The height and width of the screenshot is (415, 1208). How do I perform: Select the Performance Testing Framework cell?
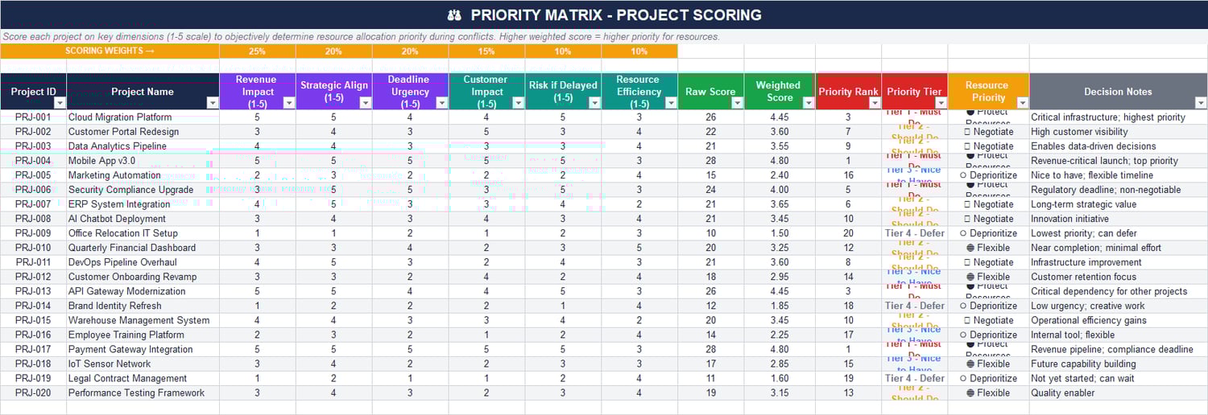(143, 392)
